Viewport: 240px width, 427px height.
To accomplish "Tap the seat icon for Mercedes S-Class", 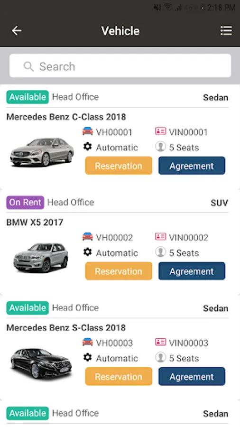I will click(160, 357).
